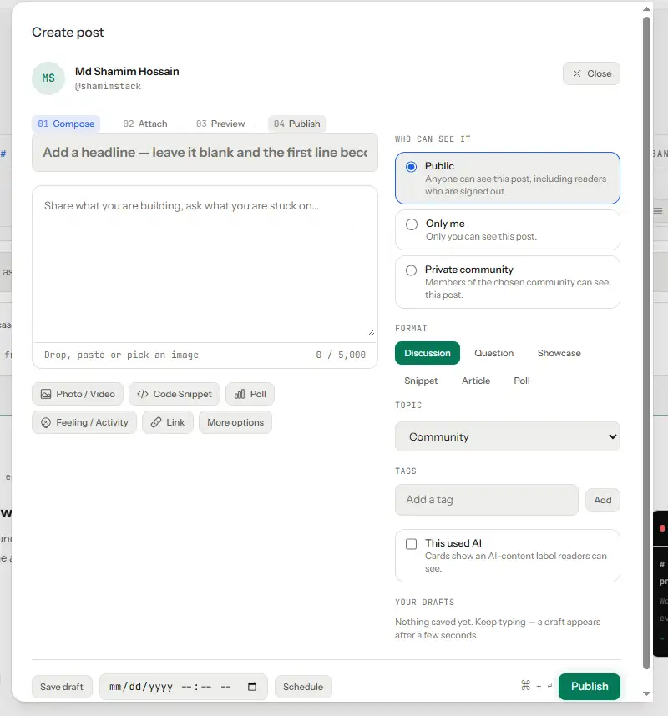Click Save draft button
668x716 pixels.
point(62,687)
